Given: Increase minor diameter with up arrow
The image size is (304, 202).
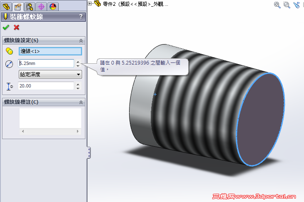Looking at the screenshot, I should [x=78, y=62].
